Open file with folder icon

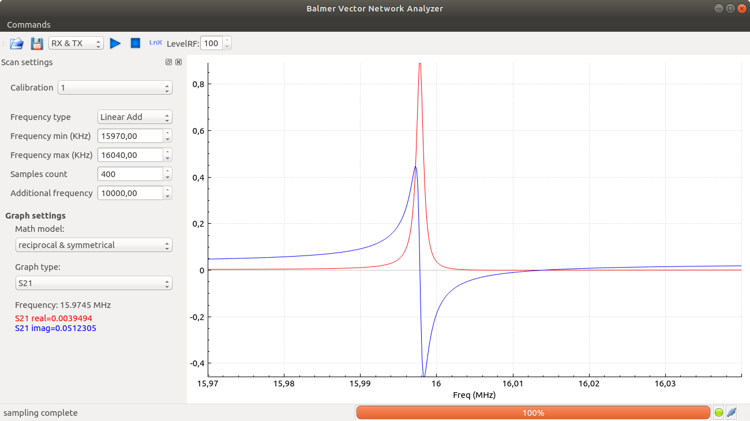tap(17, 43)
